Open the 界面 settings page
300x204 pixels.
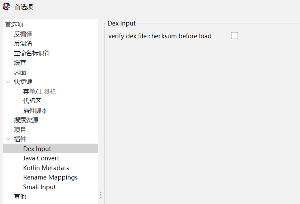pyautogui.click(x=20, y=72)
